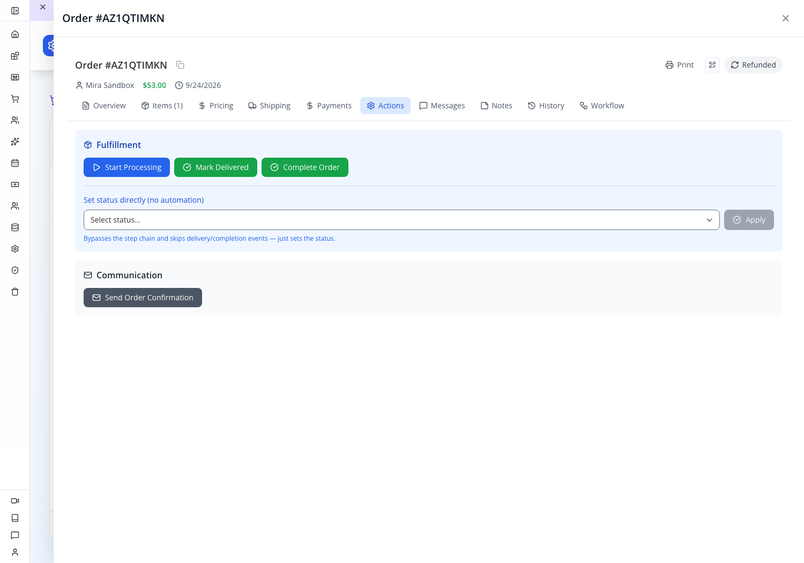Open the Messages tab
804x563 pixels.
442,106
